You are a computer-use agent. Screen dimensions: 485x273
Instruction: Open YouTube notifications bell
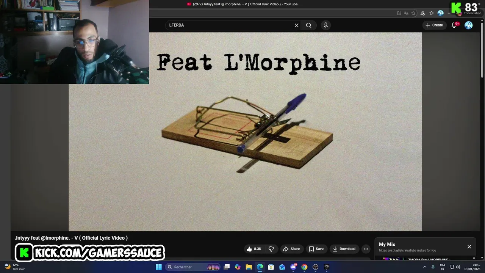point(454,25)
